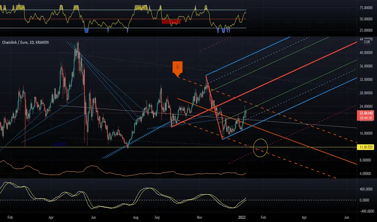Click the Feb label at time axis start

[10, 218]
